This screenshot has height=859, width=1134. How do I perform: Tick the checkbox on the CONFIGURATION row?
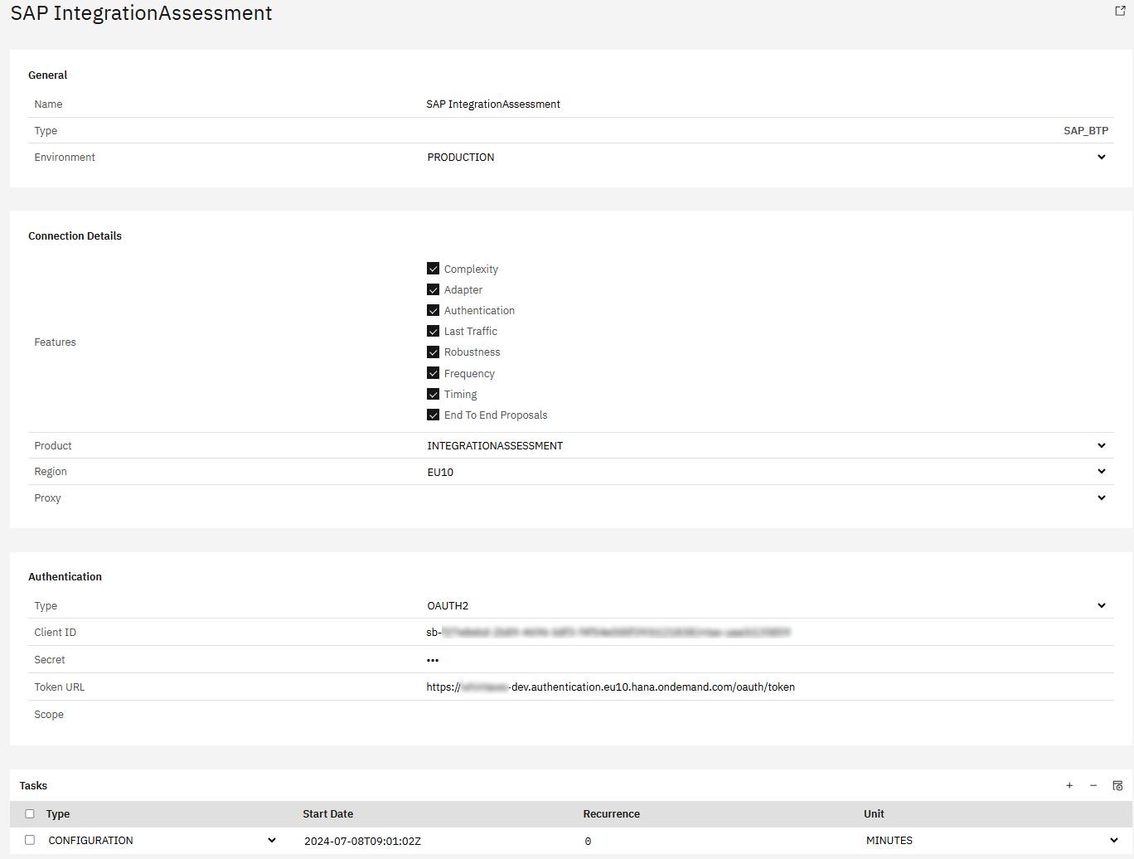click(x=30, y=840)
